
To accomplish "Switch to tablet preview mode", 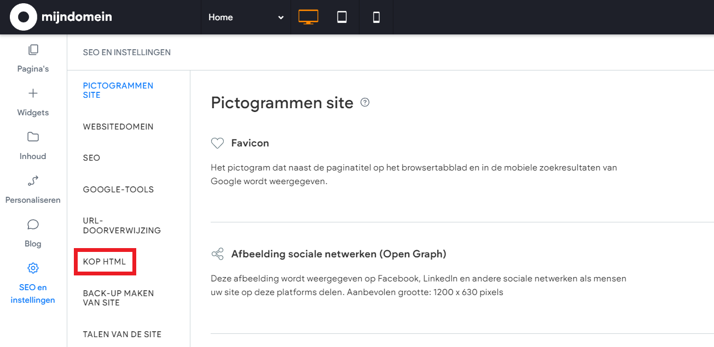I will coord(342,17).
